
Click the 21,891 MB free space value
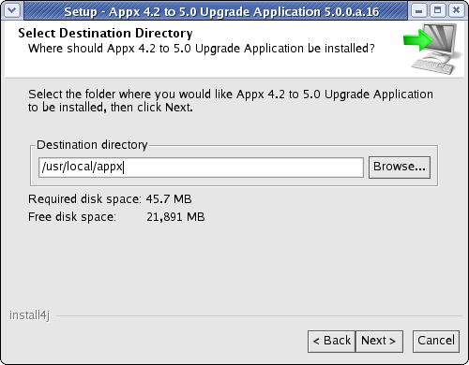(175, 217)
